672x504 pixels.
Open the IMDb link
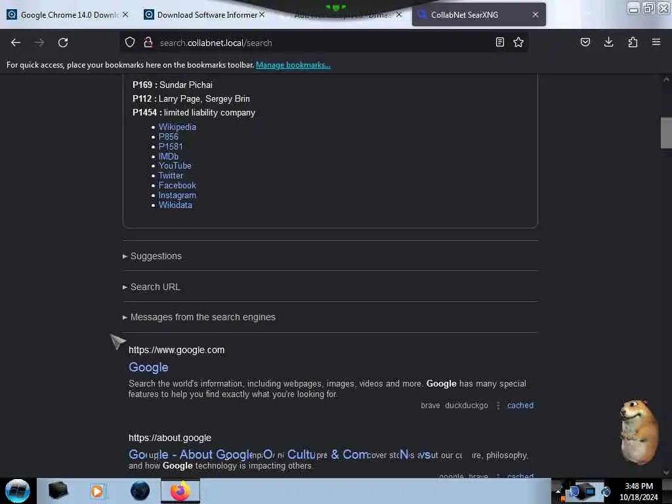pos(169,156)
